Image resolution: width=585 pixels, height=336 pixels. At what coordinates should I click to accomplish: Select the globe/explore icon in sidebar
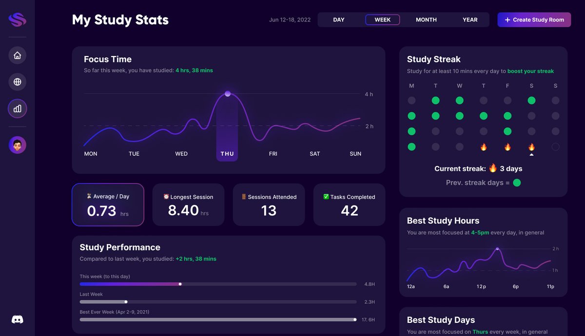(17, 82)
